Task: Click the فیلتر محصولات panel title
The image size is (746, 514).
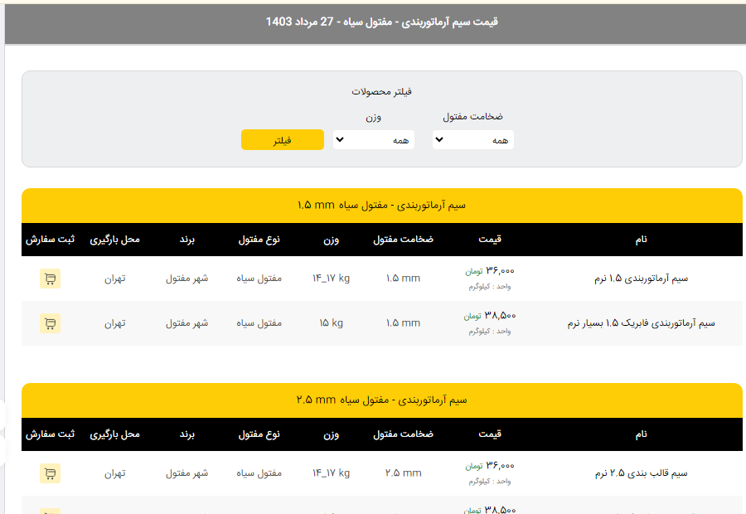Action: point(382,91)
